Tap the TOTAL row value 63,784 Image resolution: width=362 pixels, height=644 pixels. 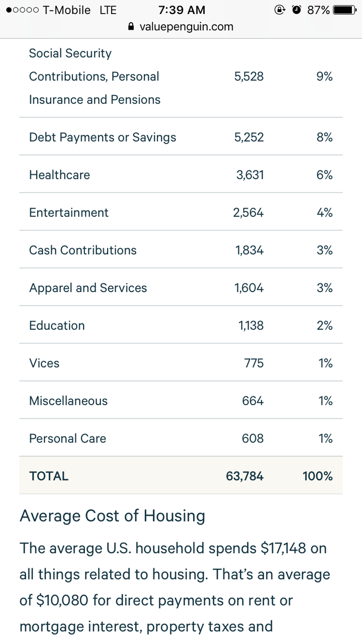(x=245, y=477)
